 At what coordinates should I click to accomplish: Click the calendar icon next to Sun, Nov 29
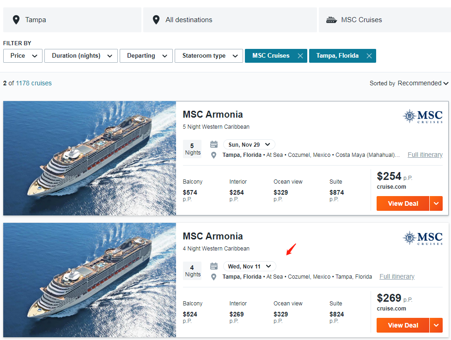213,144
